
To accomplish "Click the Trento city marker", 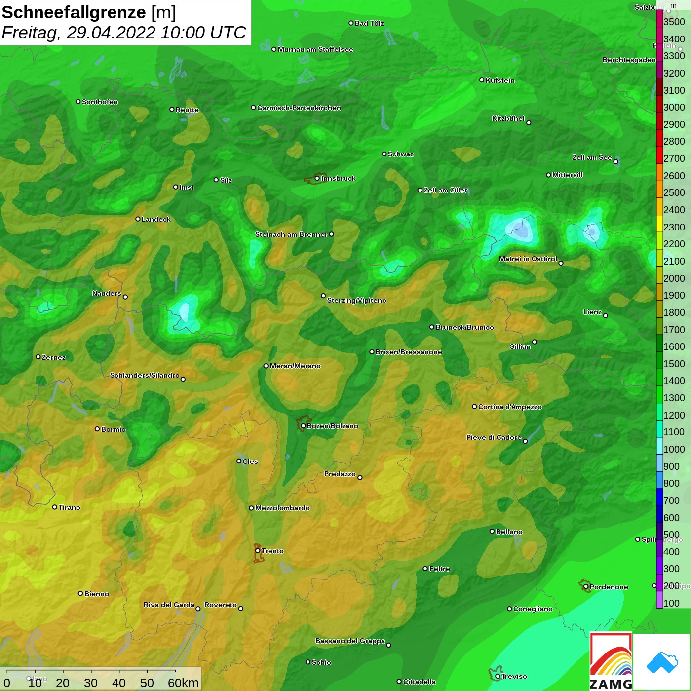I will pyautogui.click(x=258, y=551).
